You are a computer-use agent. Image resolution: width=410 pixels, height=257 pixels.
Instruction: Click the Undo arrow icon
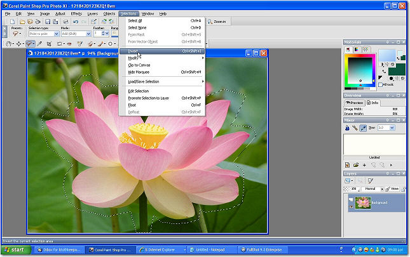pyautogui.click(x=76, y=22)
